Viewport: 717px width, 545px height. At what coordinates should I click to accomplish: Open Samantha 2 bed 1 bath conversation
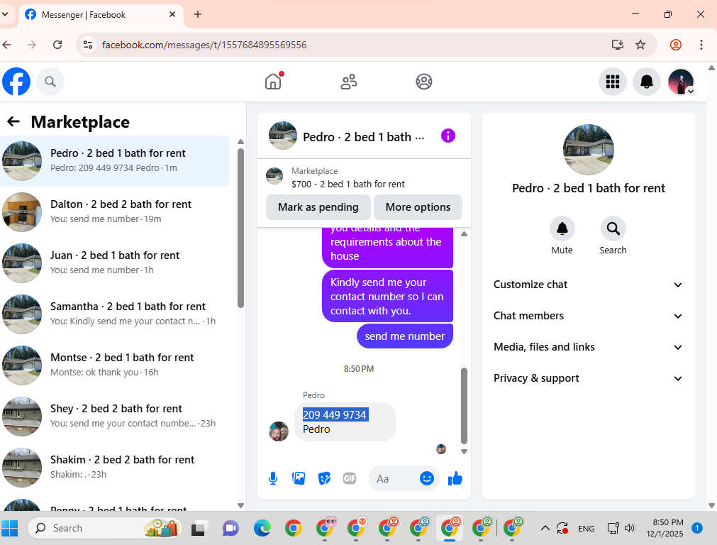click(x=115, y=314)
